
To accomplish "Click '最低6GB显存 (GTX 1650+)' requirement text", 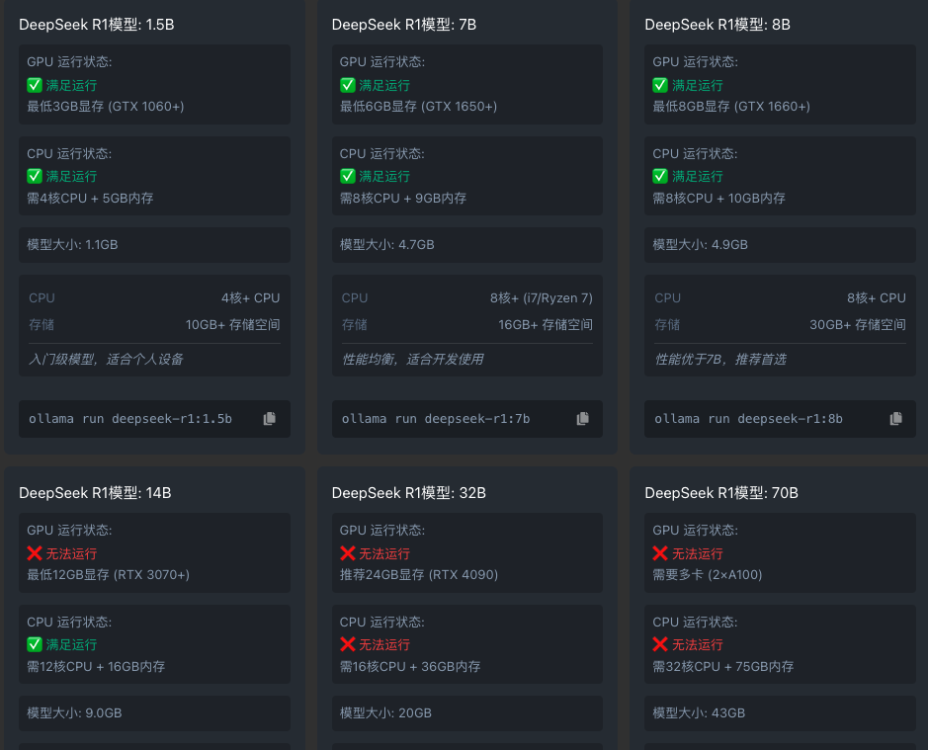I will pos(418,107).
